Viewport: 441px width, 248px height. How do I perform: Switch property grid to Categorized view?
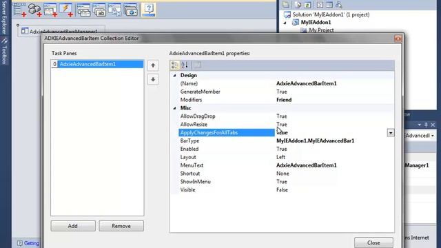point(174,65)
